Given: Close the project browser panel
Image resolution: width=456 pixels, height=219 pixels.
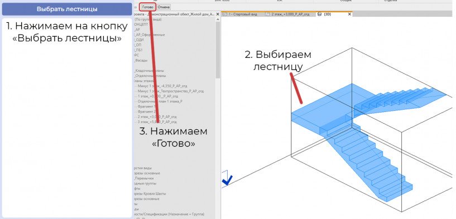Looking at the screenshot, I should (x=218, y=14).
